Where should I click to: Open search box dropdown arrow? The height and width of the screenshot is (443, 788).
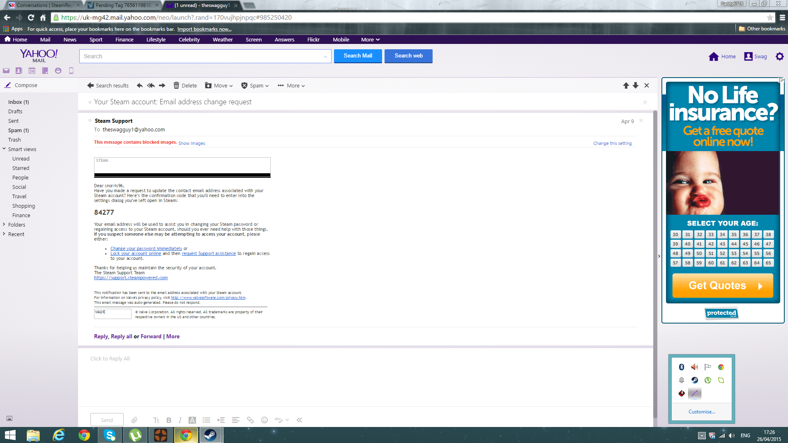325,57
